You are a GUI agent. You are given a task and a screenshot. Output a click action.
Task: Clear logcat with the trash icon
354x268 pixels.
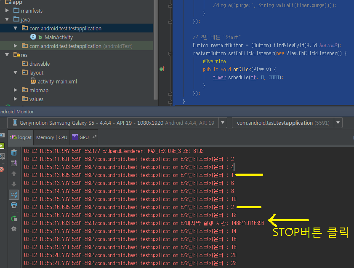click(14, 153)
